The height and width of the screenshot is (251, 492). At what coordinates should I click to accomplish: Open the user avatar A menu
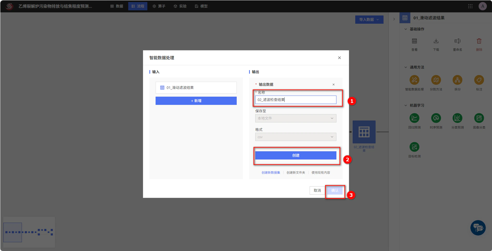point(483,6)
